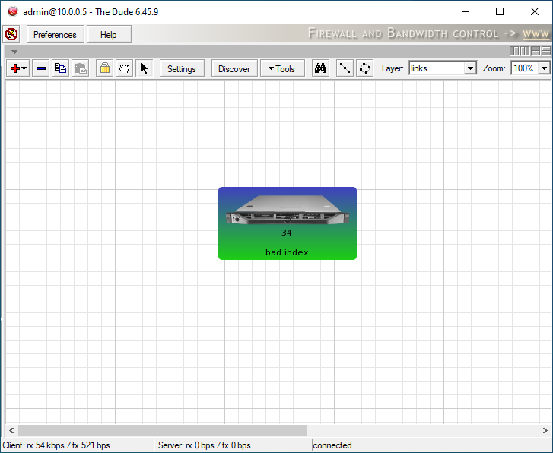This screenshot has height=453, width=553.
Task: Click the circular arrange icon
Action: (364, 68)
